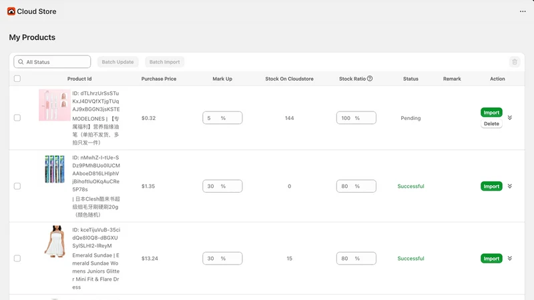
Task: Edit stock ratio field for toothbrush row
Action: click(x=356, y=186)
